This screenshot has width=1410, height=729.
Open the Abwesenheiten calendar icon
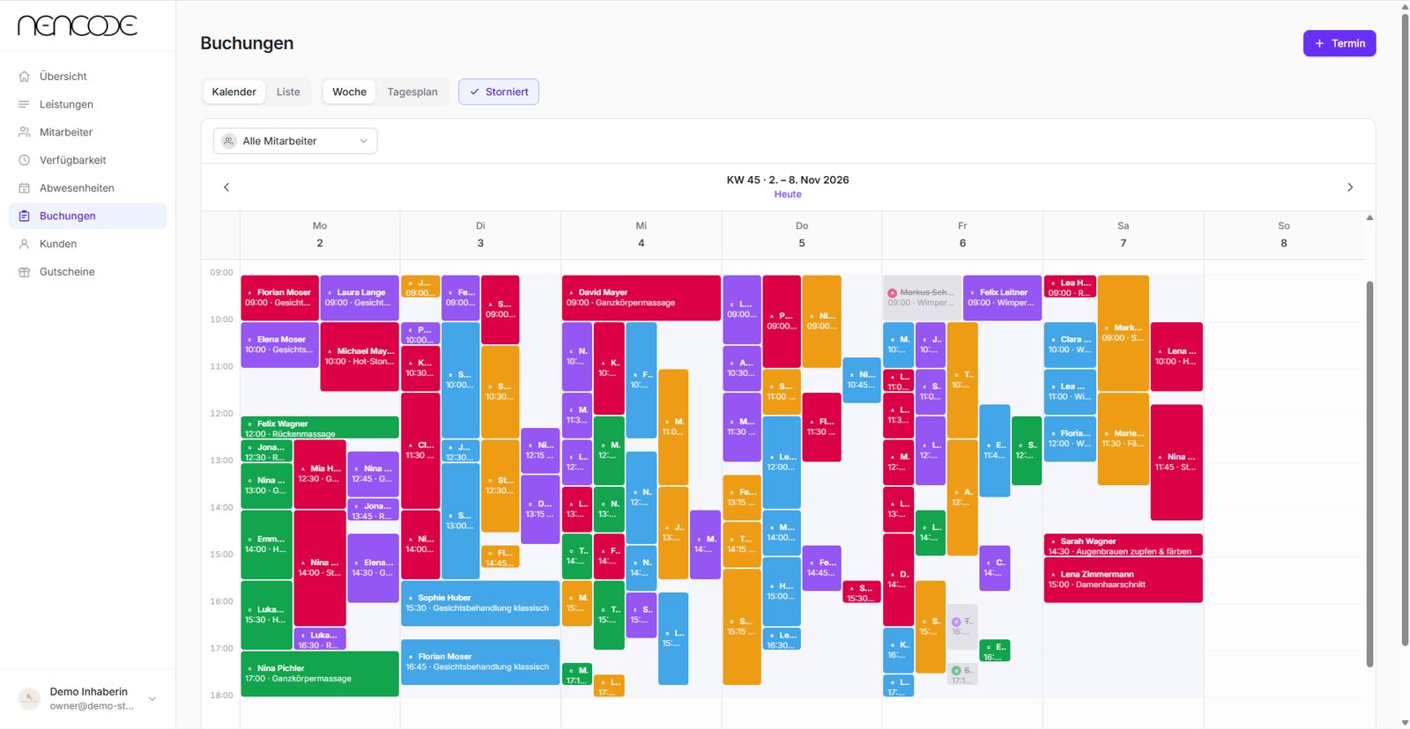pos(25,188)
